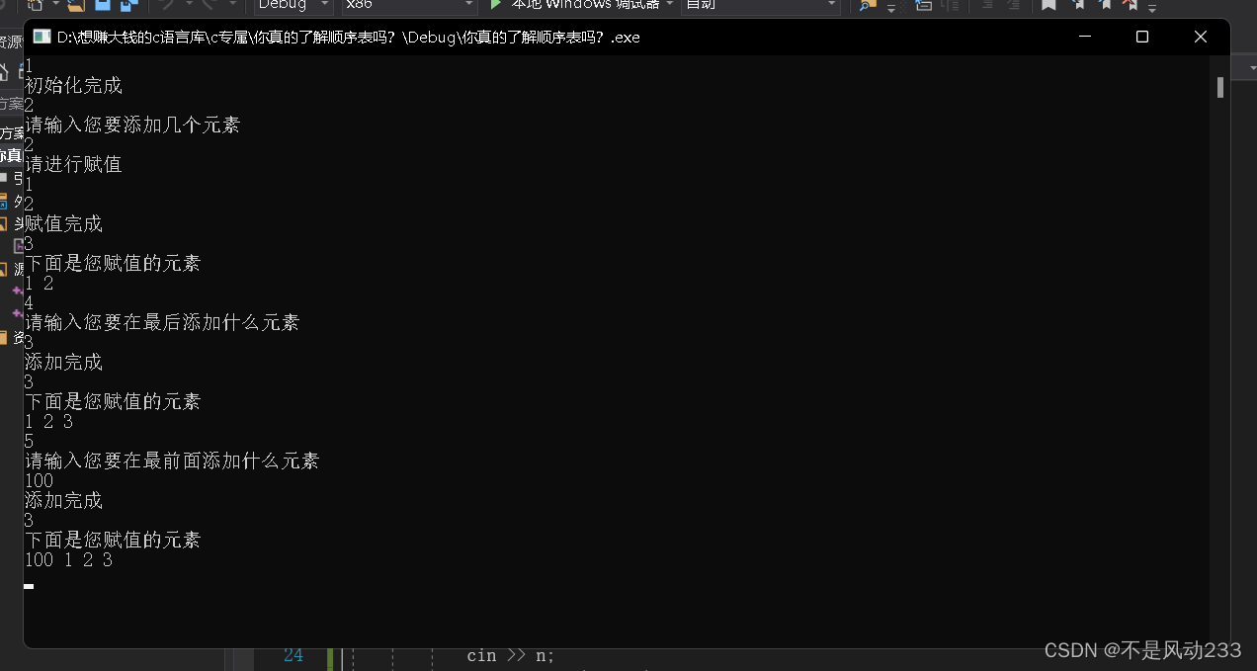
Task: Open the 自动 debug type dropdown
Action: tap(759, 5)
